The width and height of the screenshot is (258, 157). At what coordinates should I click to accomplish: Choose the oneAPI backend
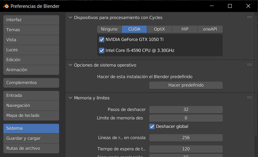pyautogui.click(x=210, y=29)
